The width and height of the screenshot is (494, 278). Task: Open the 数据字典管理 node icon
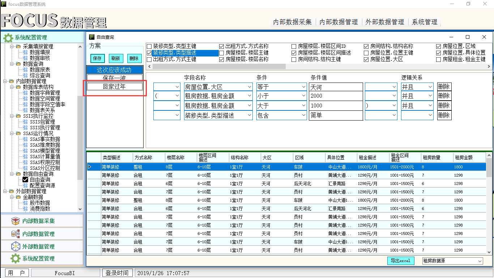tap(25, 93)
